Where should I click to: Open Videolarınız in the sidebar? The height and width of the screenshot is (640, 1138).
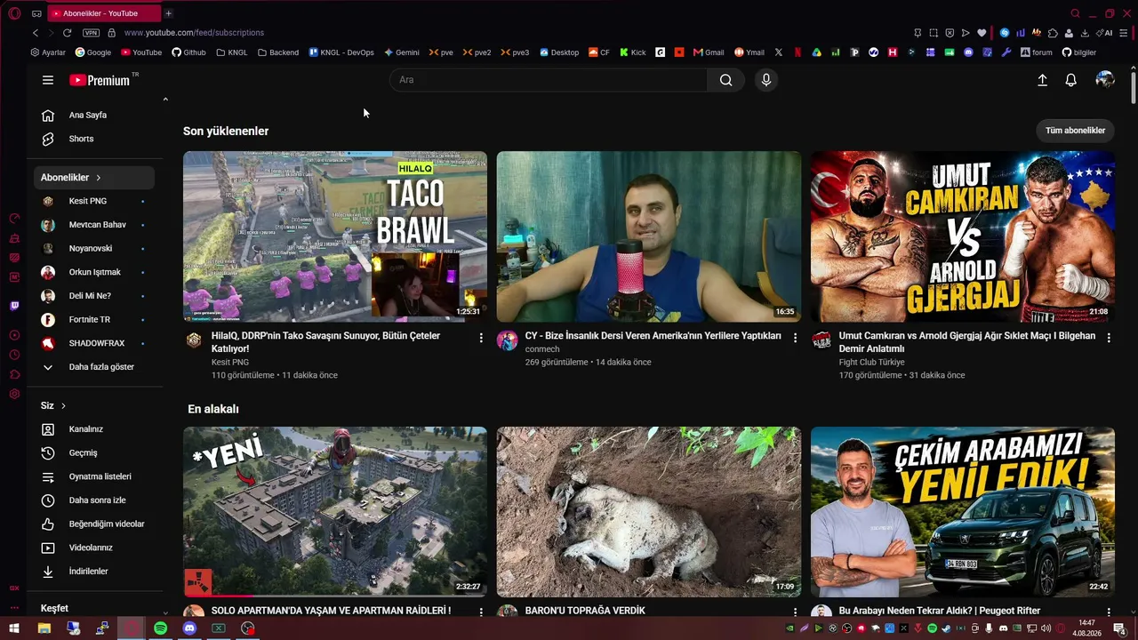click(96, 548)
